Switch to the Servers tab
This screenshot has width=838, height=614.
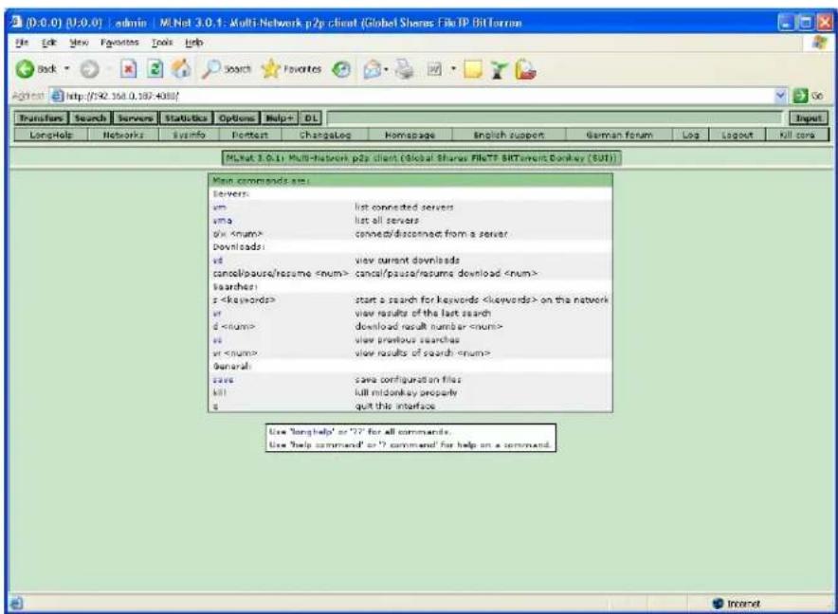coord(136,118)
